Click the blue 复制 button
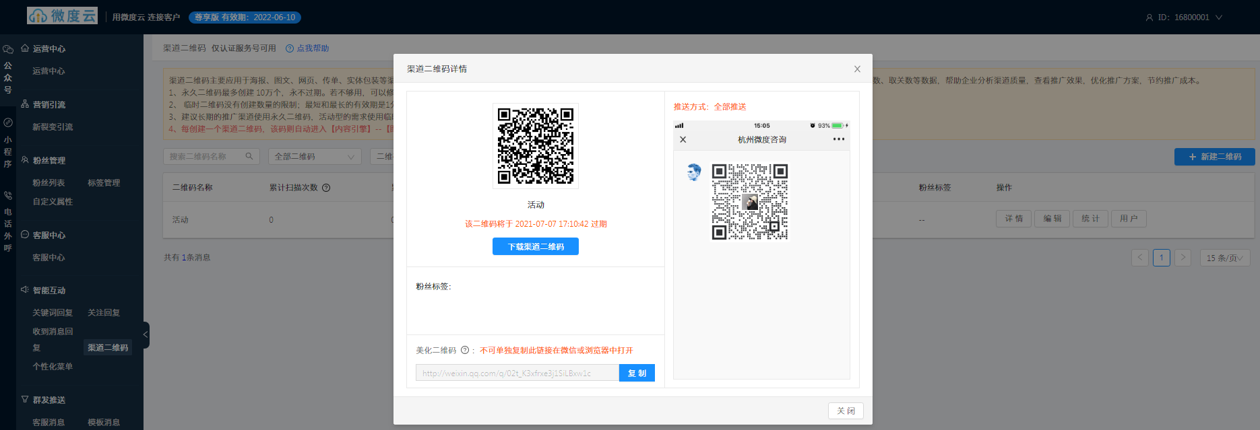Image resolution: width=1260 pixels, height=430 pixels. click(637, 373)
